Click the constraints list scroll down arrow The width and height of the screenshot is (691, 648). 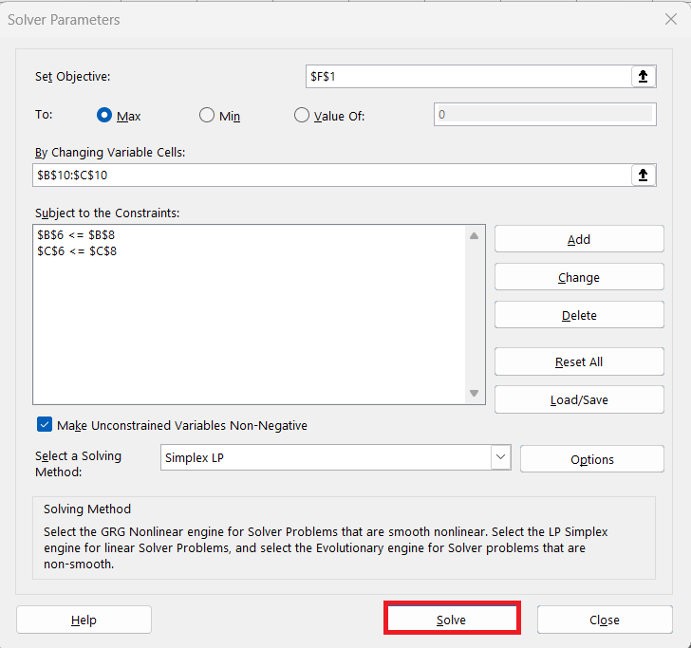pyautogui.click(x=475, y=393)
